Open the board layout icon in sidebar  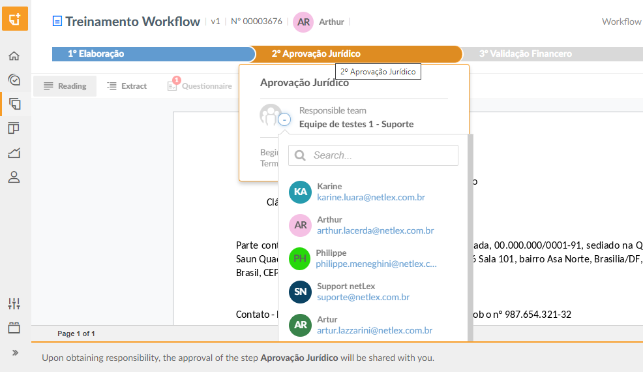[14, 129]
